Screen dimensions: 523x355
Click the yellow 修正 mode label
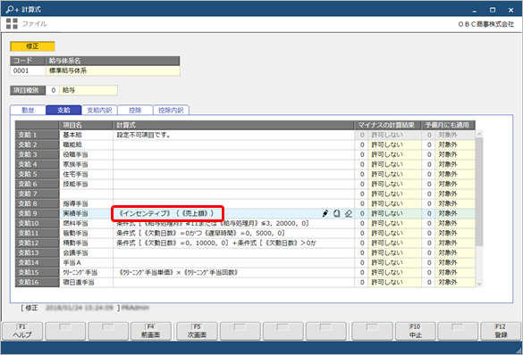click(x=32, y=46)
